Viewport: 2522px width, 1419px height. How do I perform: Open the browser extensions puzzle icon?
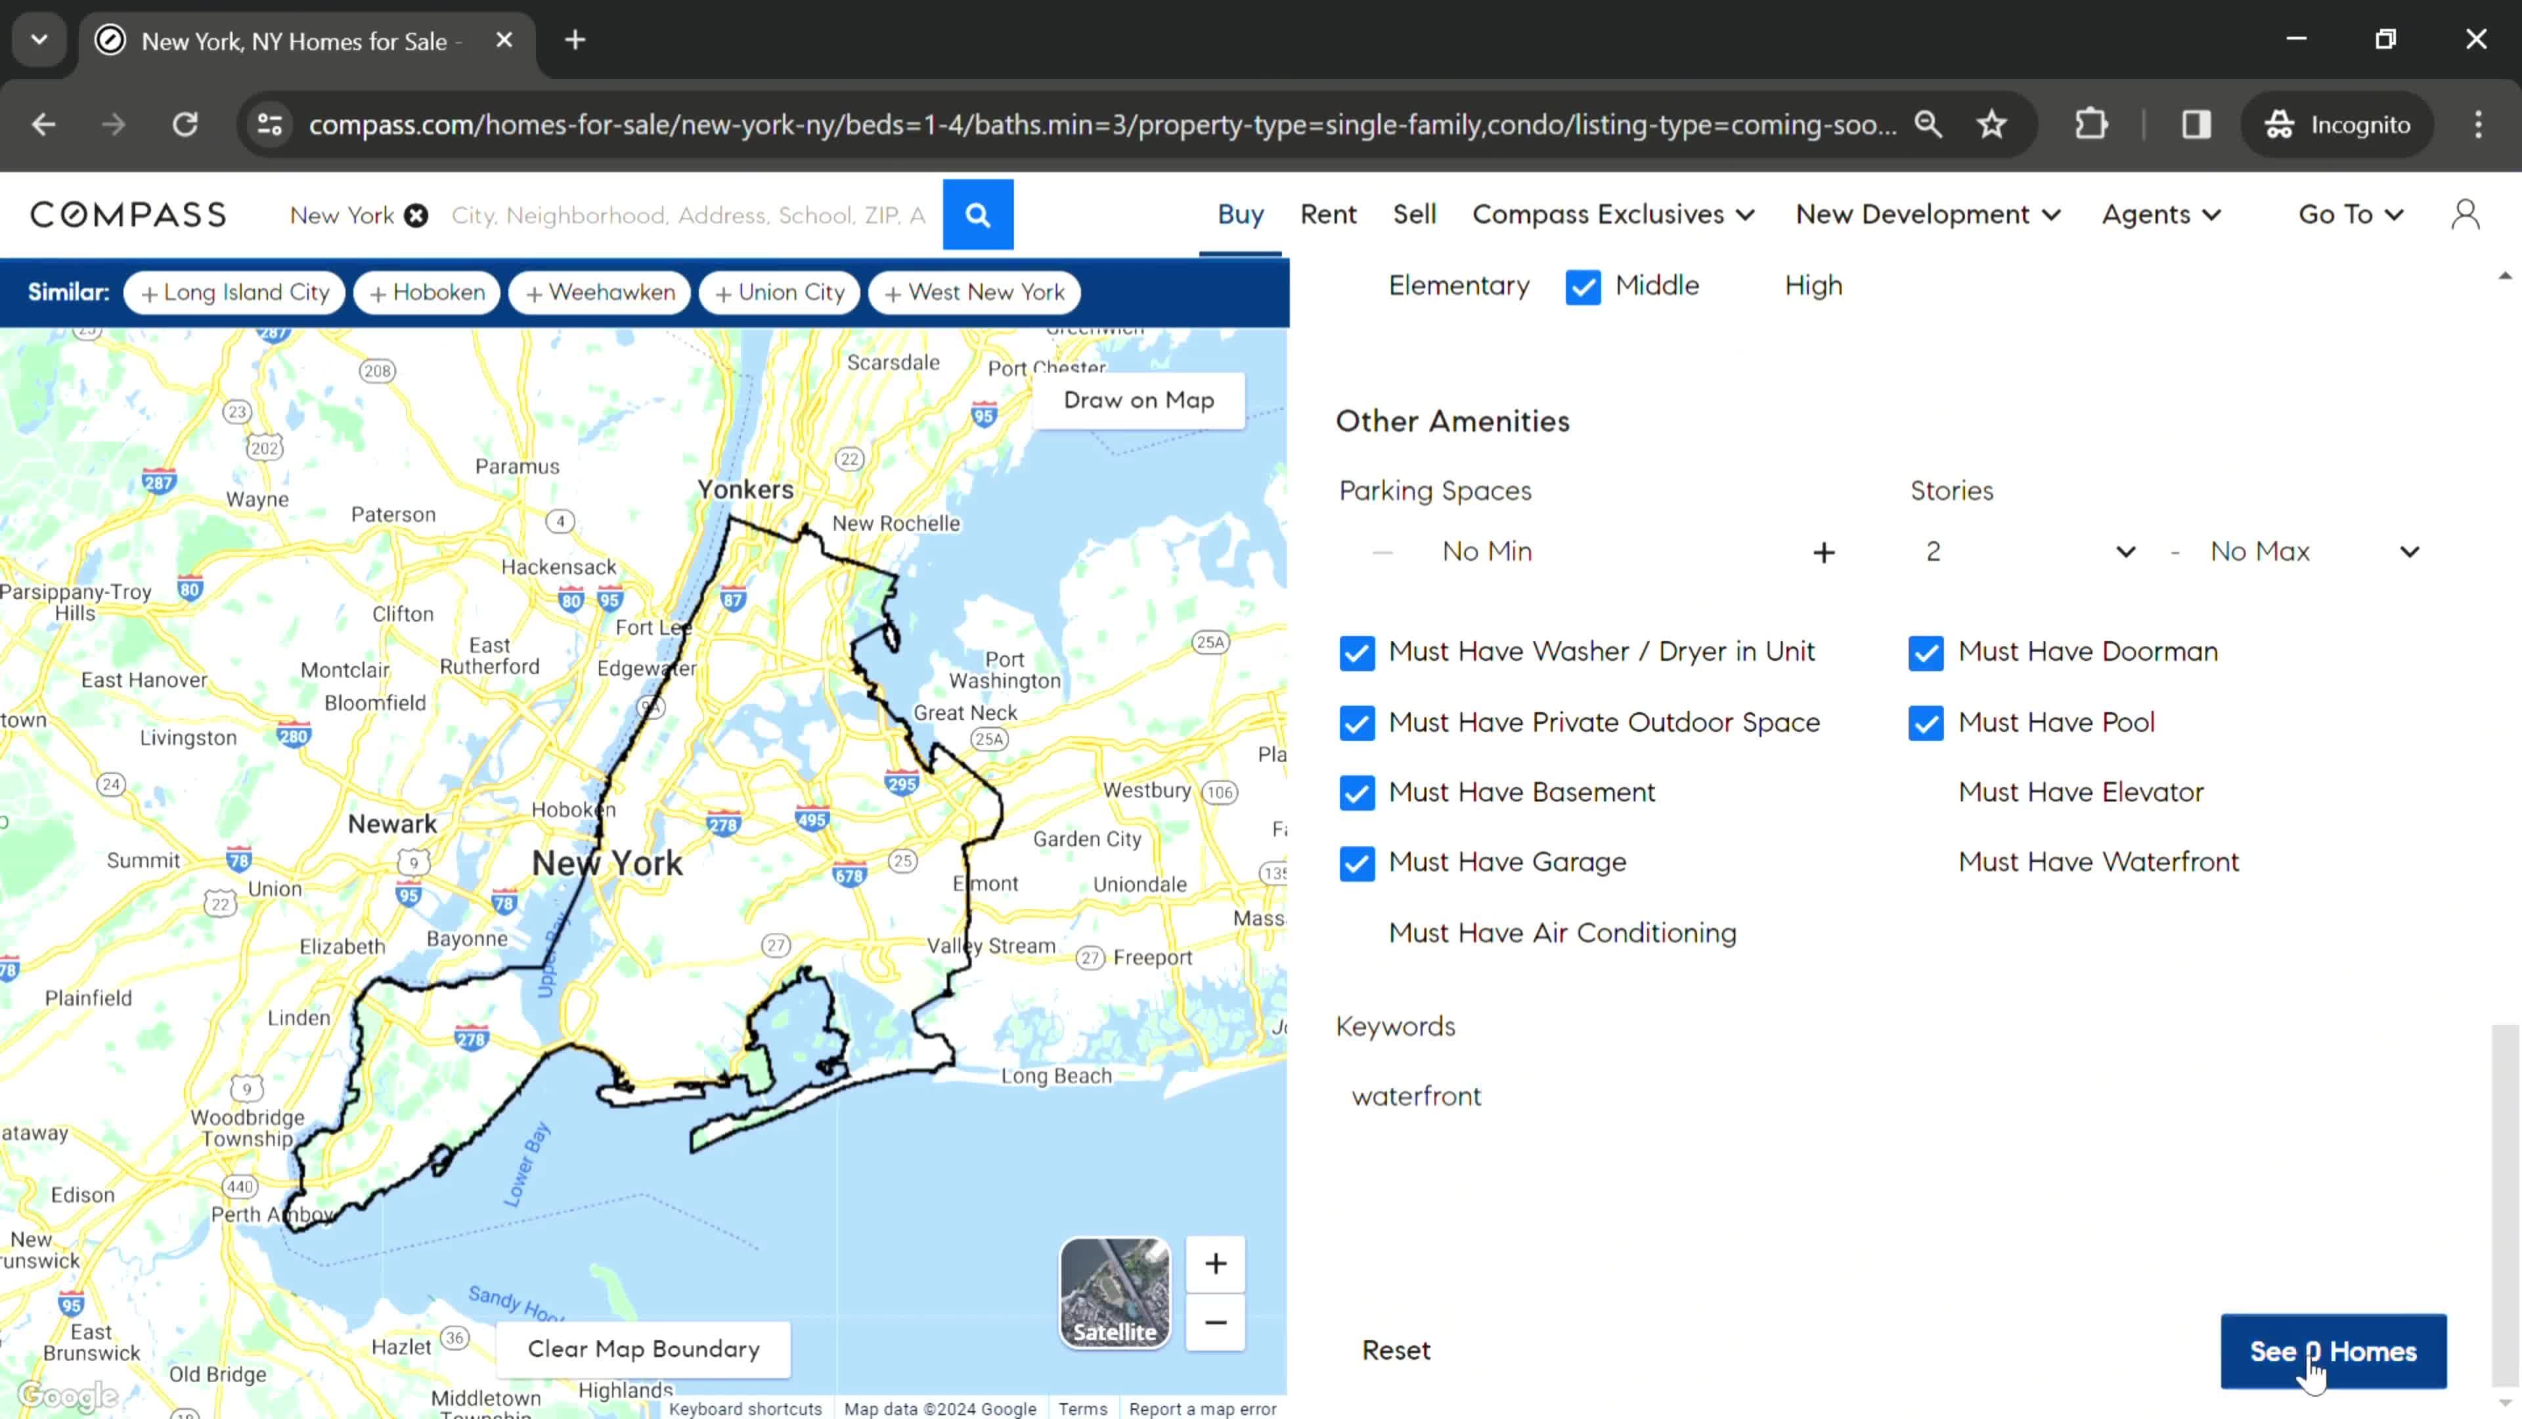2091,124
